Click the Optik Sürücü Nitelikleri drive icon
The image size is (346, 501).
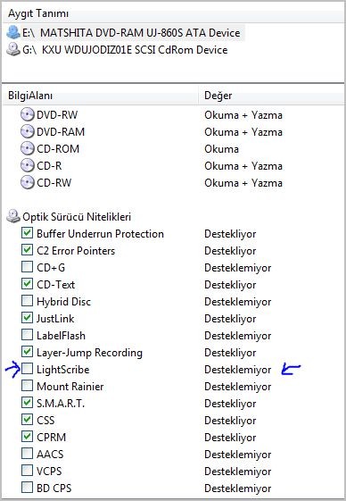pyautogui.click(x=13, y=216)
